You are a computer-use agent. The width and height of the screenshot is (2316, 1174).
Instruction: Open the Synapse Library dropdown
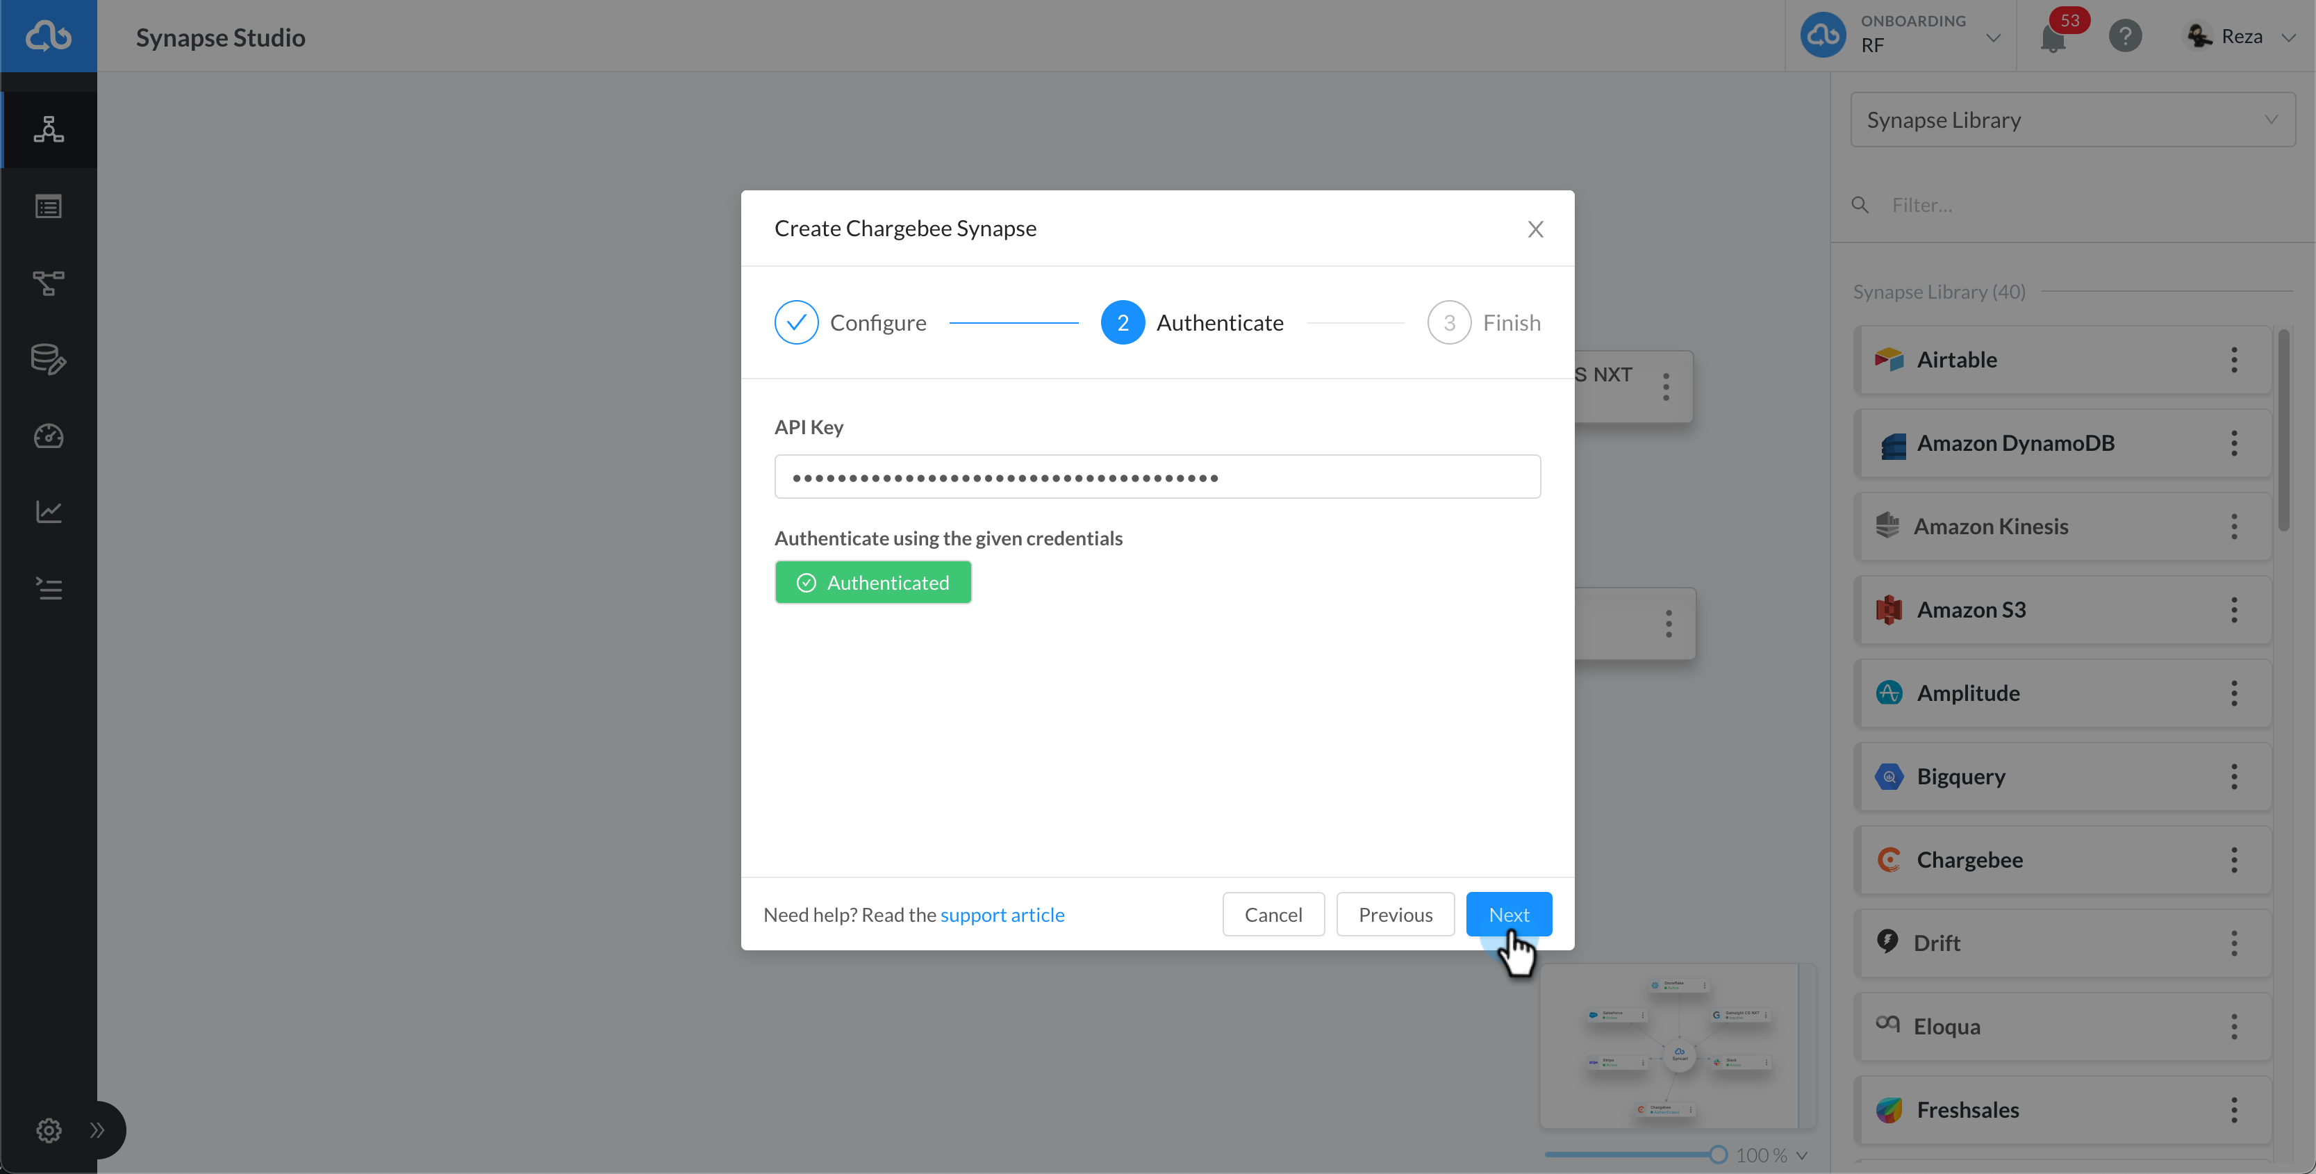click(x=2072, y=119)
